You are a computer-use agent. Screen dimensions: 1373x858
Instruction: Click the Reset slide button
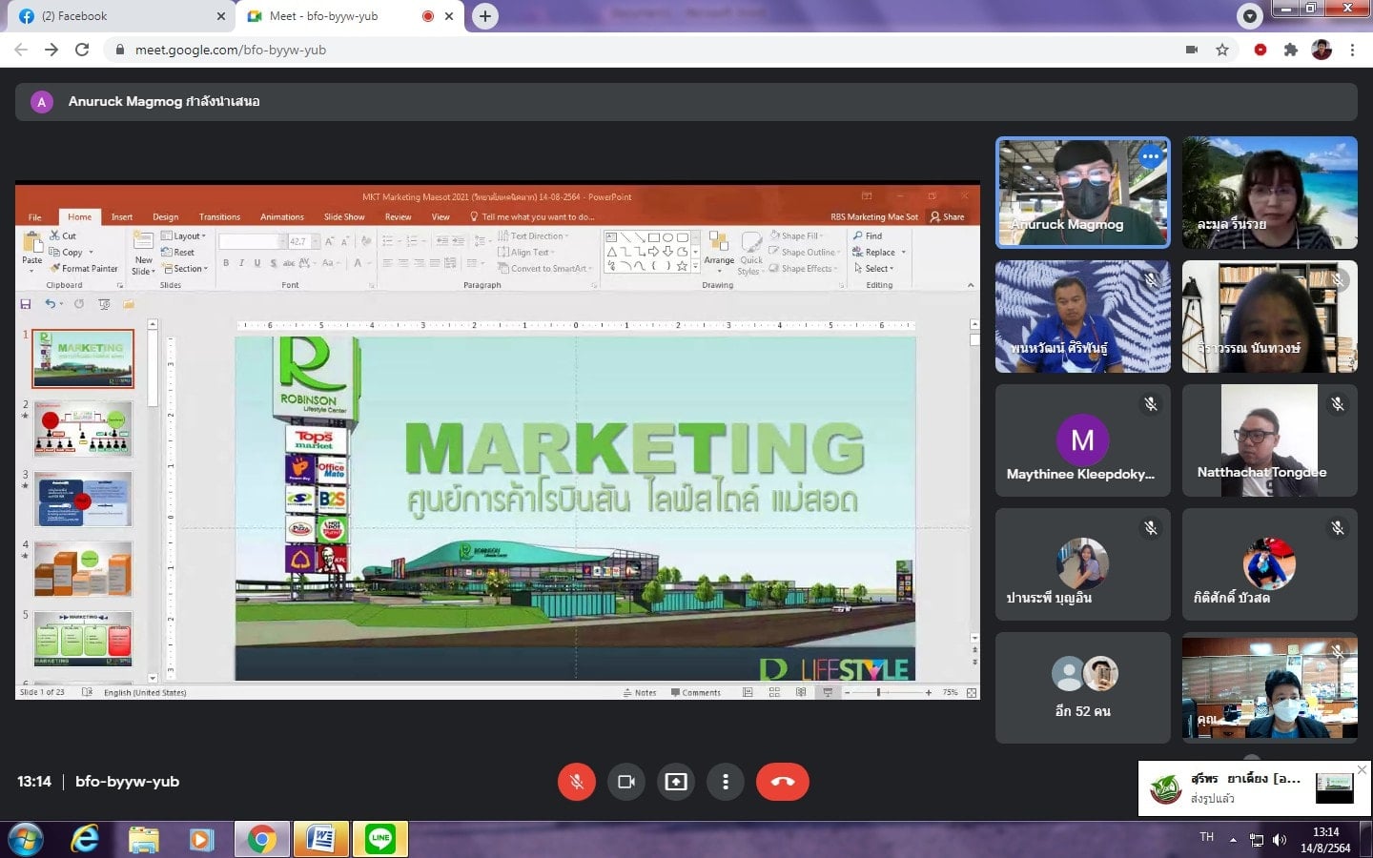pos(178,253)
